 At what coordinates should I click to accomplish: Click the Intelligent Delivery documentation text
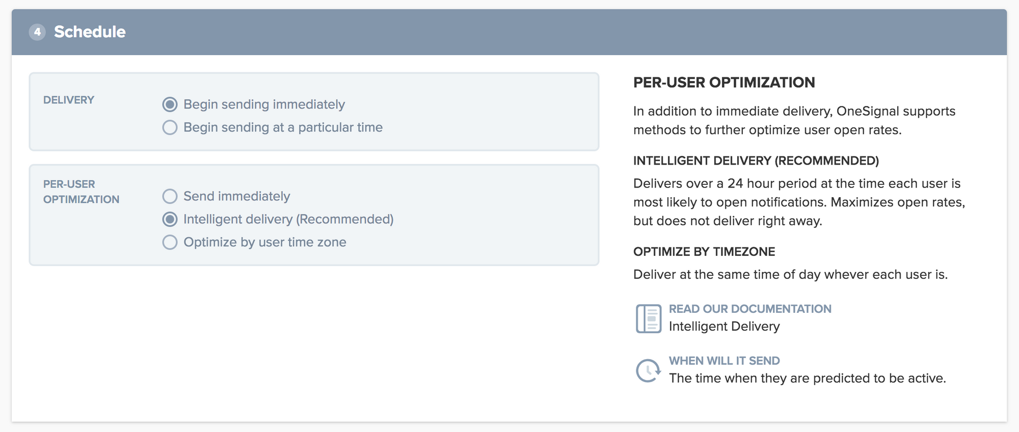pos(724,327)
